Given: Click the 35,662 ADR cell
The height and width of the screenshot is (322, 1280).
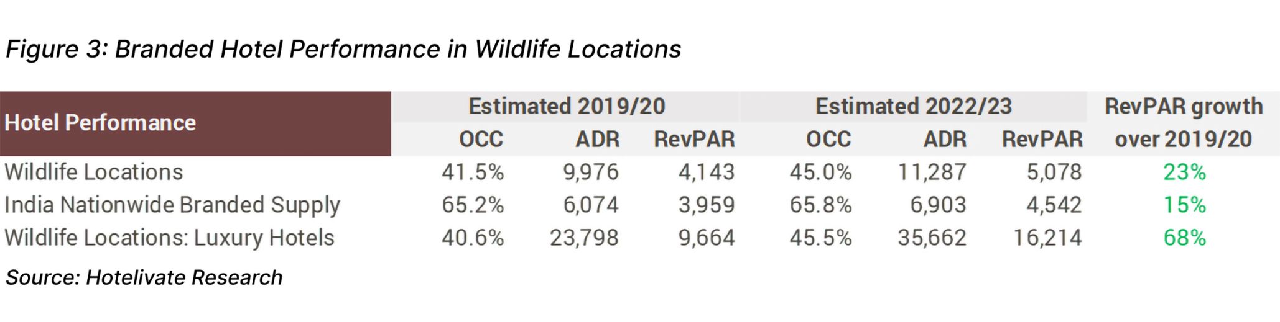Looking at the screenshot, I should tap(932, 238).
